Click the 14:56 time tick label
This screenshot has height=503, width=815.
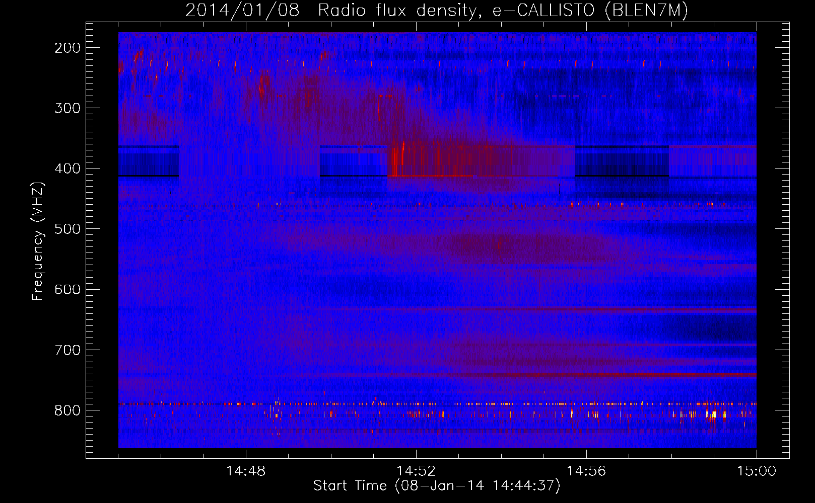click(586, 471)
